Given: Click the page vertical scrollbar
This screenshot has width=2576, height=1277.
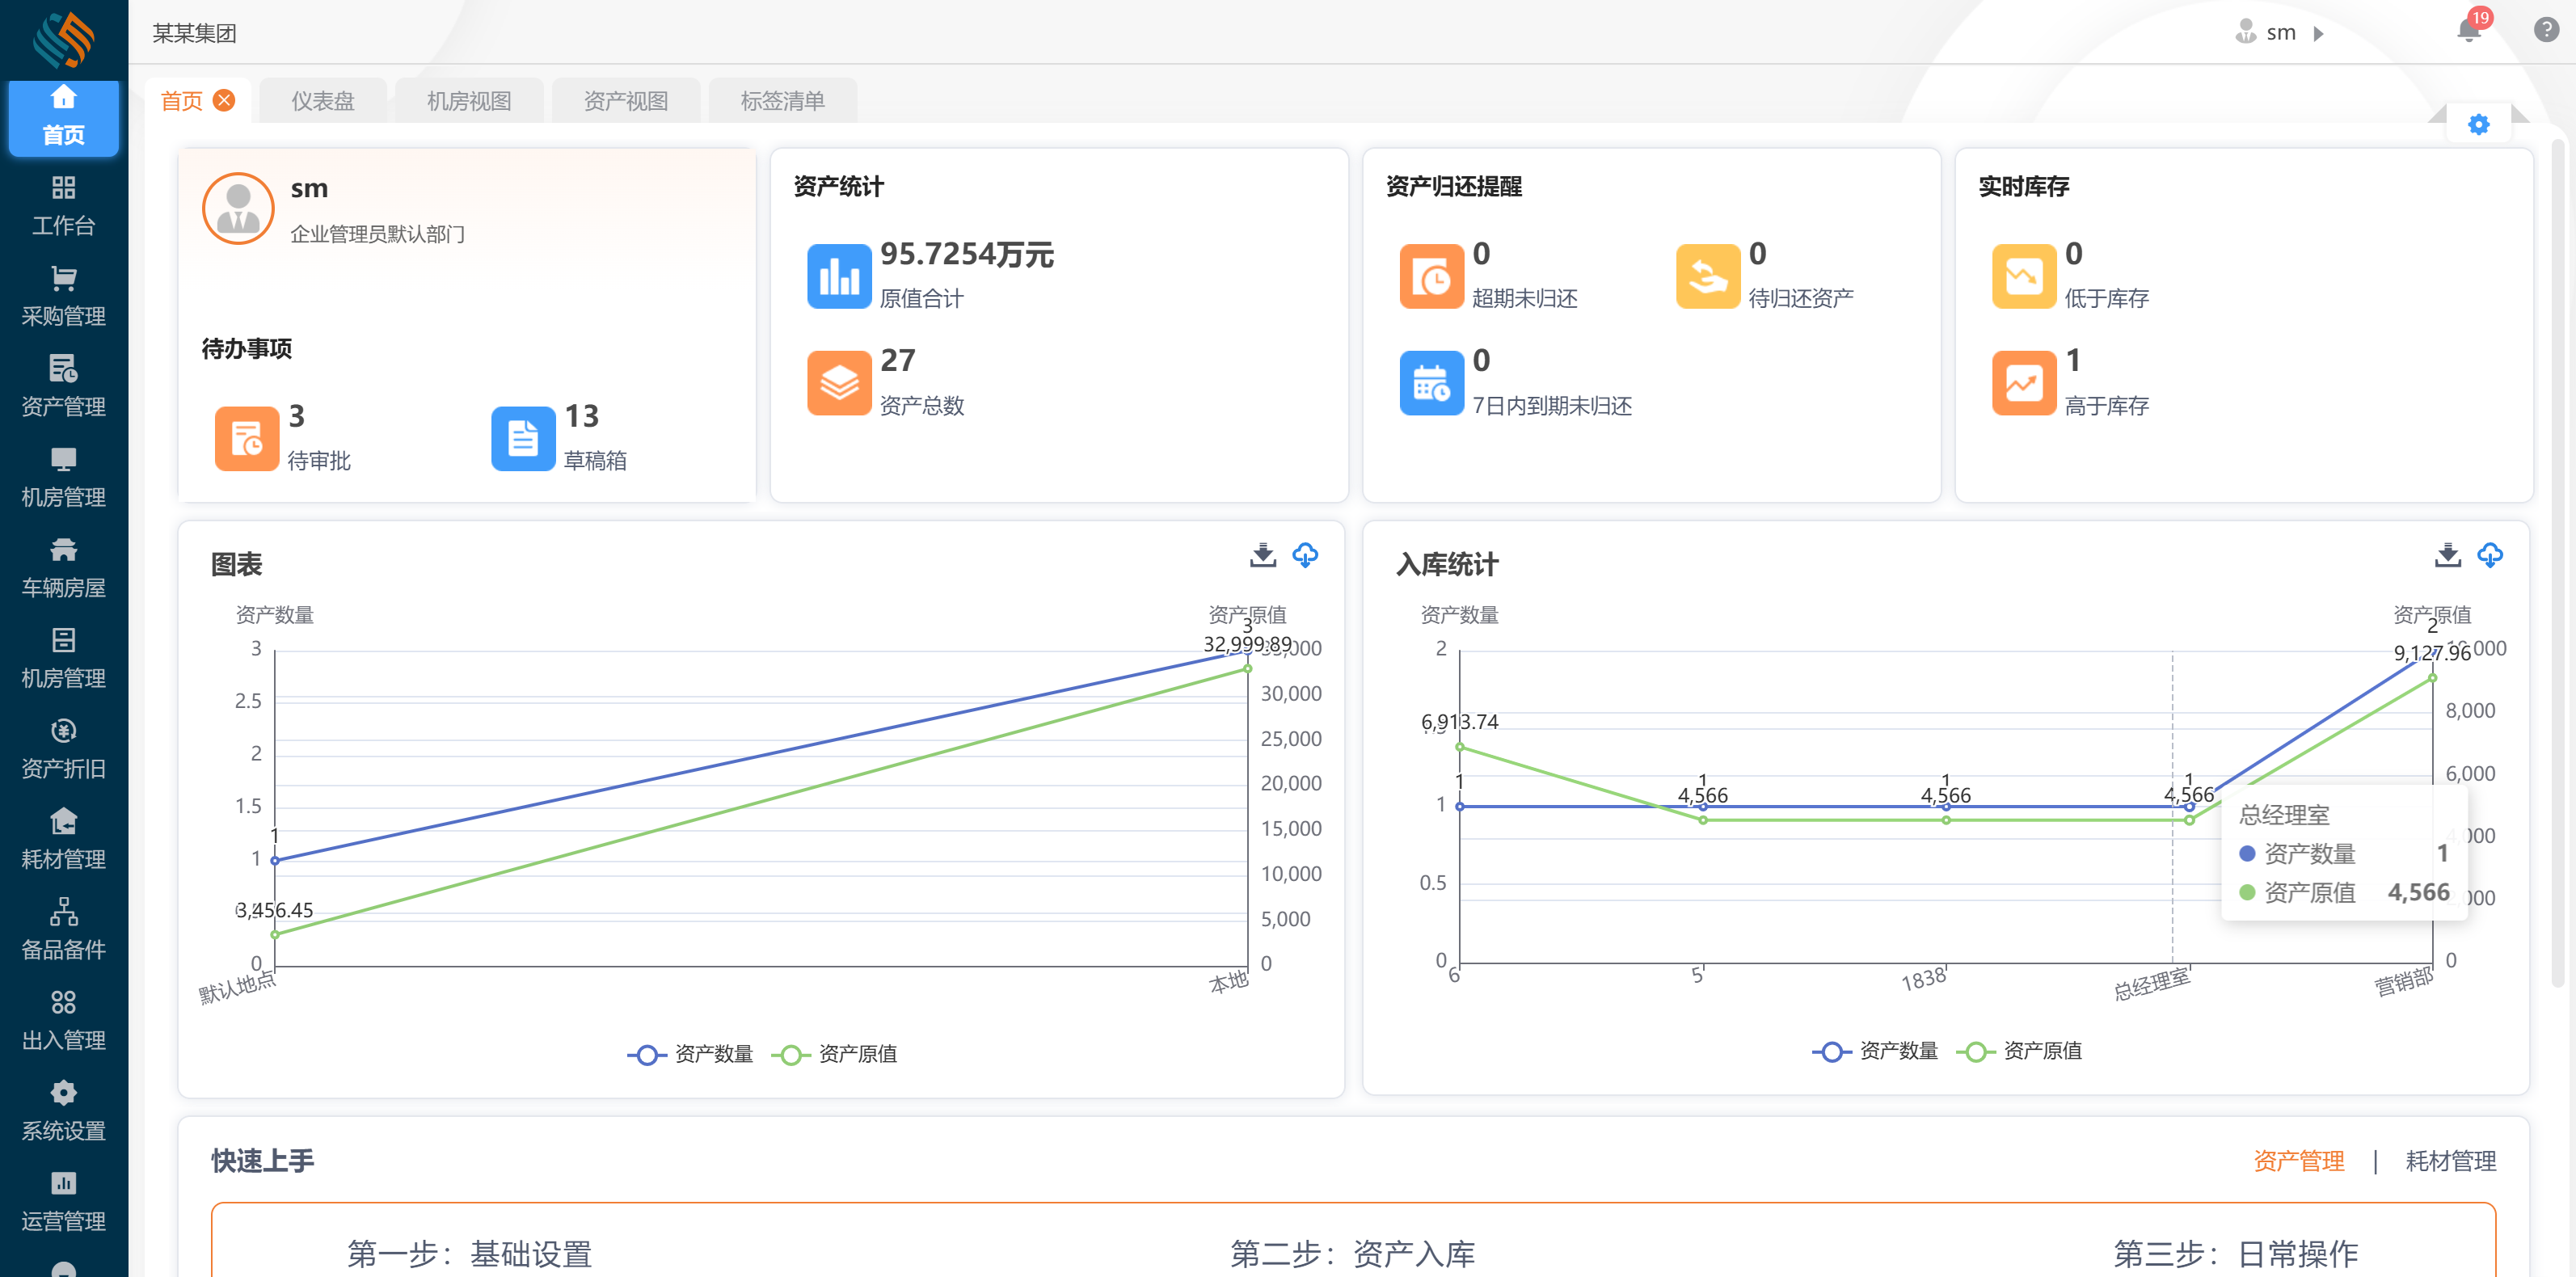Looking at the screenshot, I should pos(2559,560).
